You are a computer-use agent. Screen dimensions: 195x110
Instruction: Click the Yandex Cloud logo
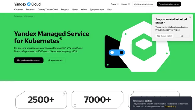27,4
